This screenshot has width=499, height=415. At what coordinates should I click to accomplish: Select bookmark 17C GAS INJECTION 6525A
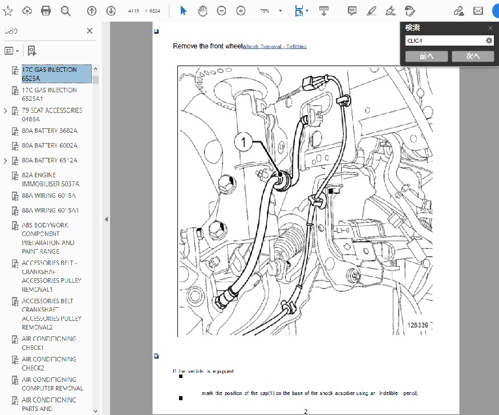pos(56,74)
